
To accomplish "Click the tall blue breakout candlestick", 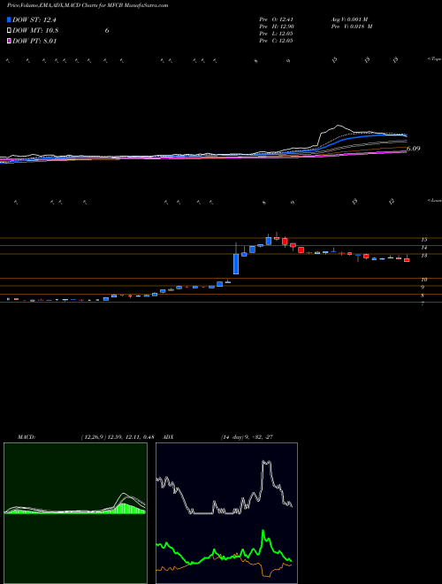I will (x=236, y=264).
